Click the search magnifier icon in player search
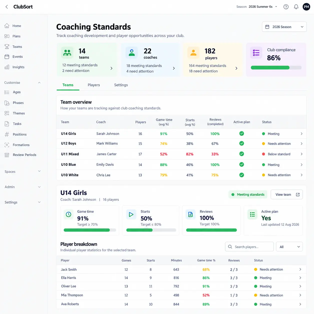The height and width of the screenshot is (314, 314). [230, 247]
